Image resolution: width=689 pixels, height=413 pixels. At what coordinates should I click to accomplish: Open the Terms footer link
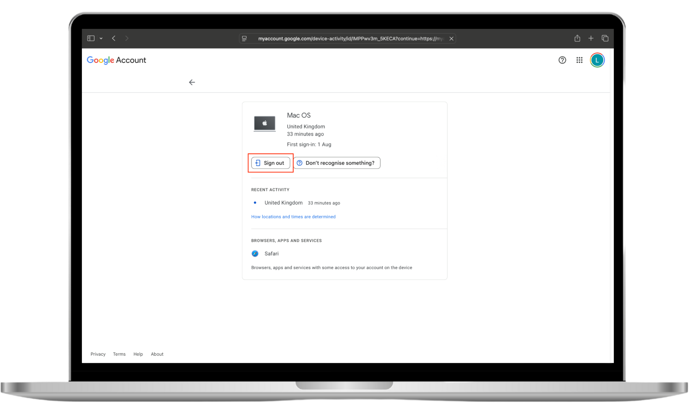[119, 354]
